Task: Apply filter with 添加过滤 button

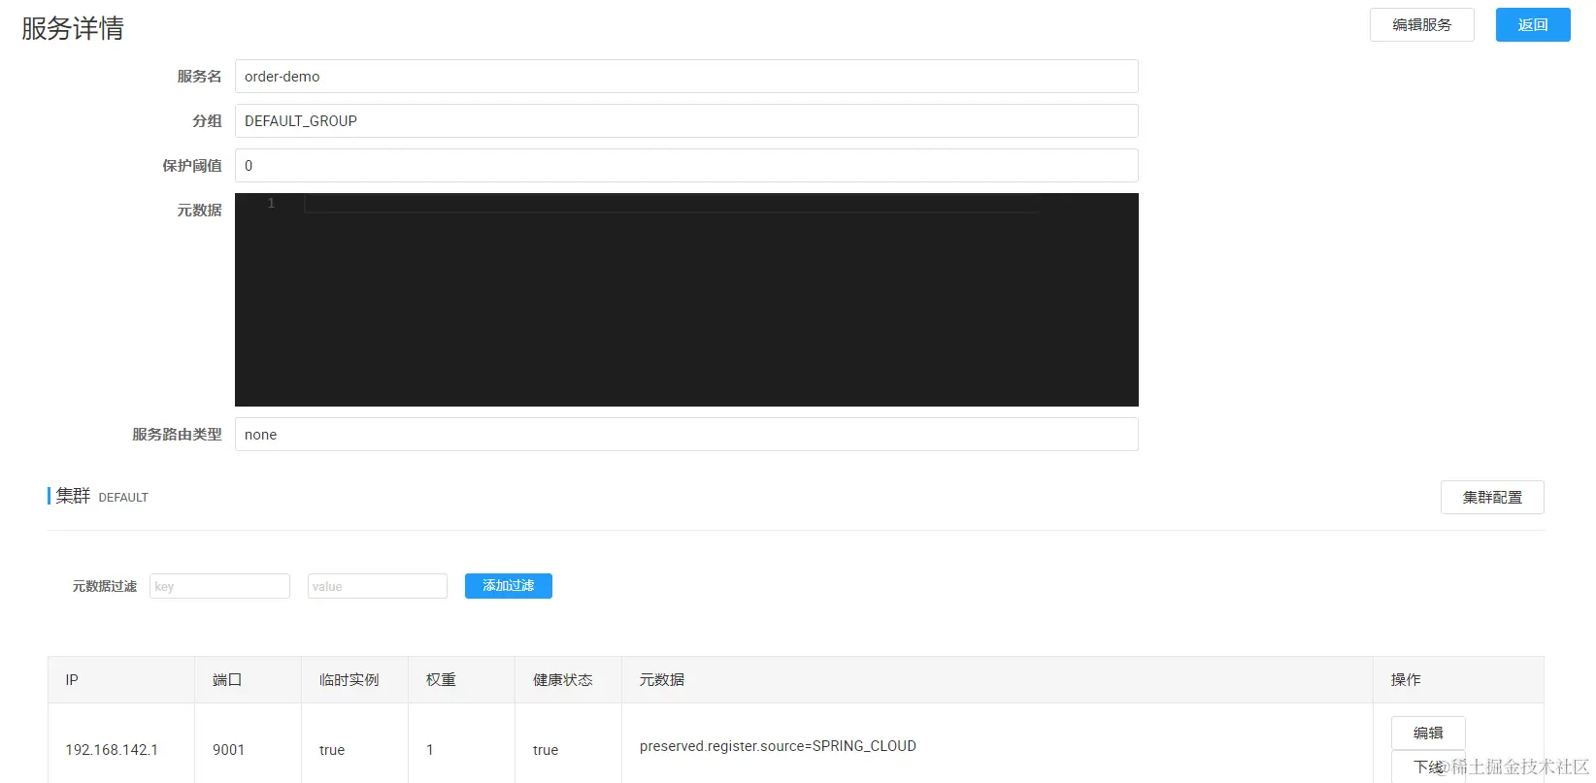Action: 509,586
